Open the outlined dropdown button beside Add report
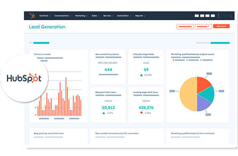This screenshot has height=156, width=238. pyautogui.click(x=203, y=26)
